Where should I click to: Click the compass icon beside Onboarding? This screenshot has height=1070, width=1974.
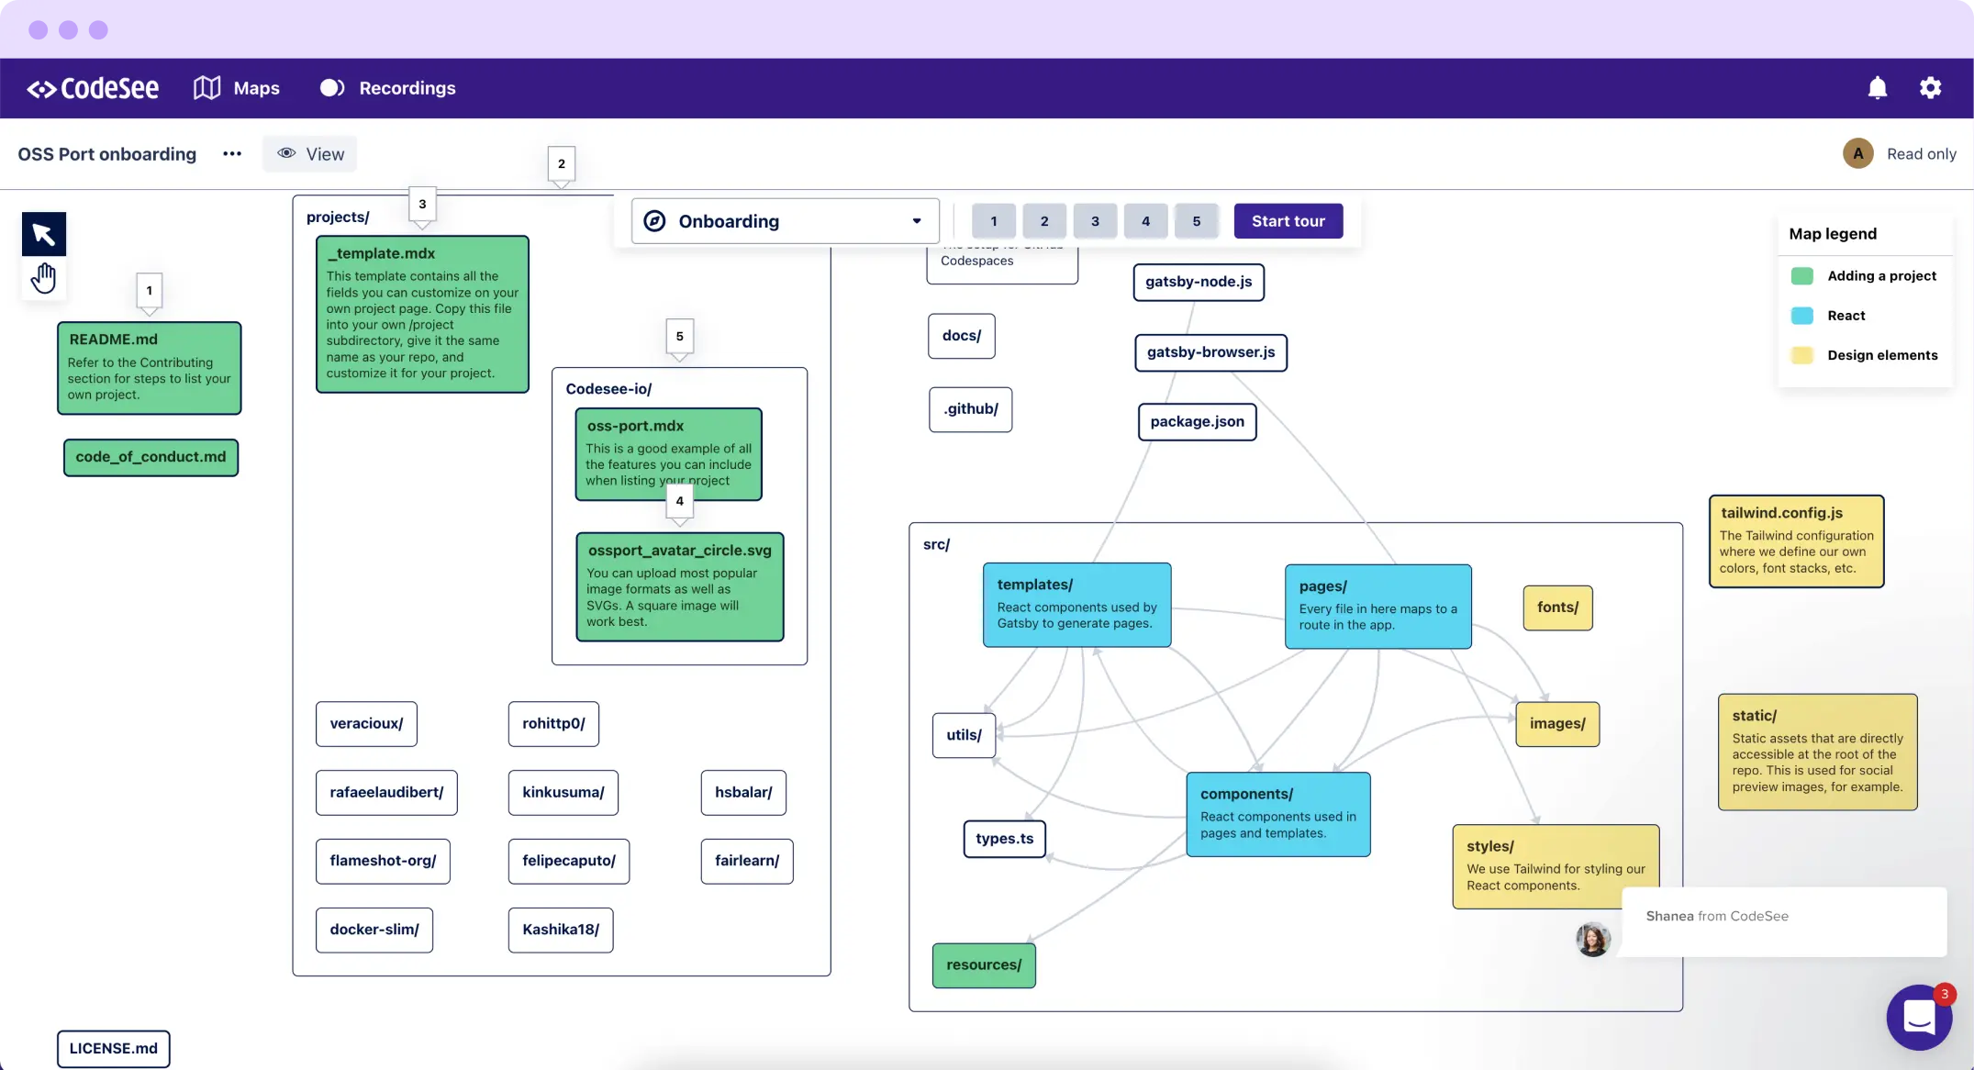652,220
